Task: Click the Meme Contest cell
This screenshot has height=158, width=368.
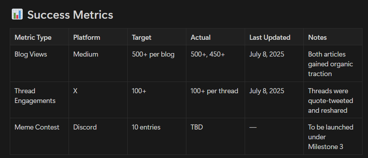Action: [39, 136]
